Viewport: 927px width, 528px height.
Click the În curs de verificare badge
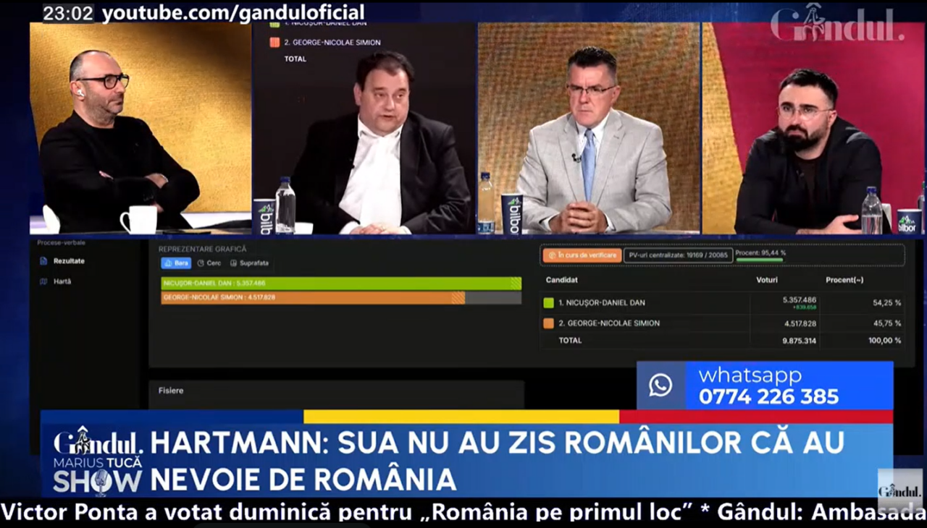click(x=582, y=255)
